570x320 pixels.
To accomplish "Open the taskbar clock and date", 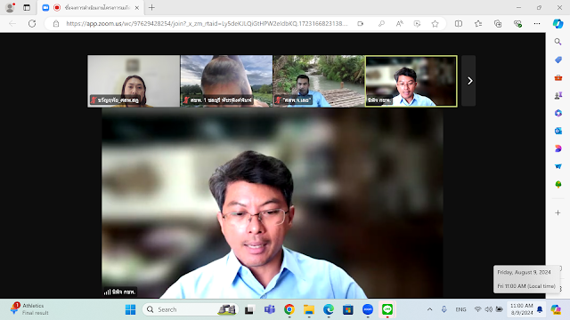I will pos(522,309).
